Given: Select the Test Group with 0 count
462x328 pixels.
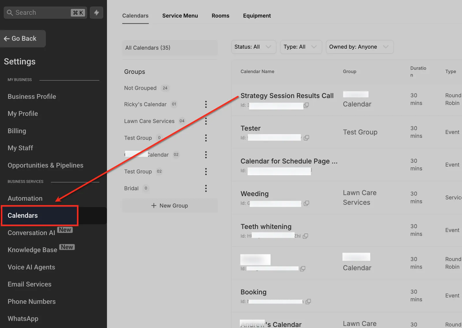Looking at the screenshot, I should (x=138, y=138).
